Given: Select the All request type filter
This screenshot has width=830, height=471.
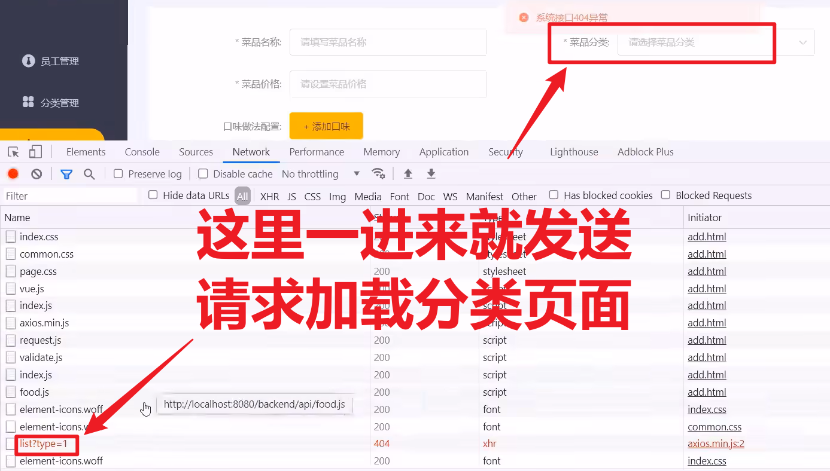Looking at the screenshot, I should click(242, 196).
